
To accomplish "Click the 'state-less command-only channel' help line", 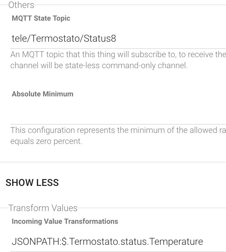I will (99, 65).
